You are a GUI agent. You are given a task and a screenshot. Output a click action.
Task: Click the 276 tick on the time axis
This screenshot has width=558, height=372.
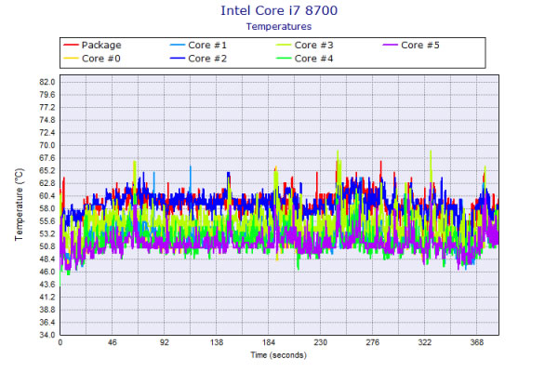tap(373, 342)
